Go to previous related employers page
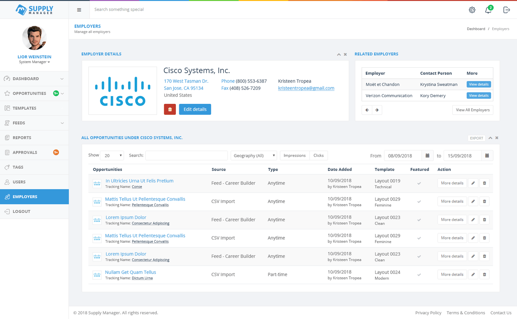 point(367,110)
